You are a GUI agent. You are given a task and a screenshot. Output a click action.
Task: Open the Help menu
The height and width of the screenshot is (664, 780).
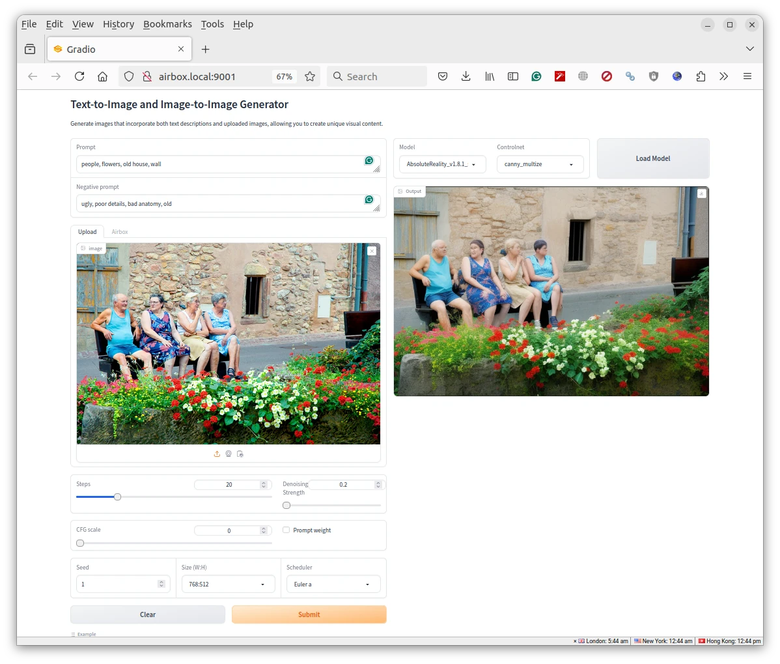(x=244, y=24)
